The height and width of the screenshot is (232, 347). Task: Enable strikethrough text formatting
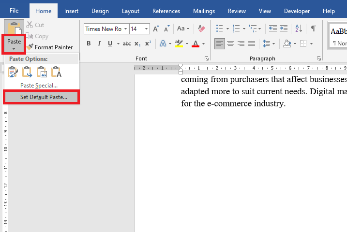pos(127,43)
